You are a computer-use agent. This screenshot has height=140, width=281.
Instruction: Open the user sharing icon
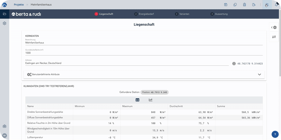coord(267,5)
